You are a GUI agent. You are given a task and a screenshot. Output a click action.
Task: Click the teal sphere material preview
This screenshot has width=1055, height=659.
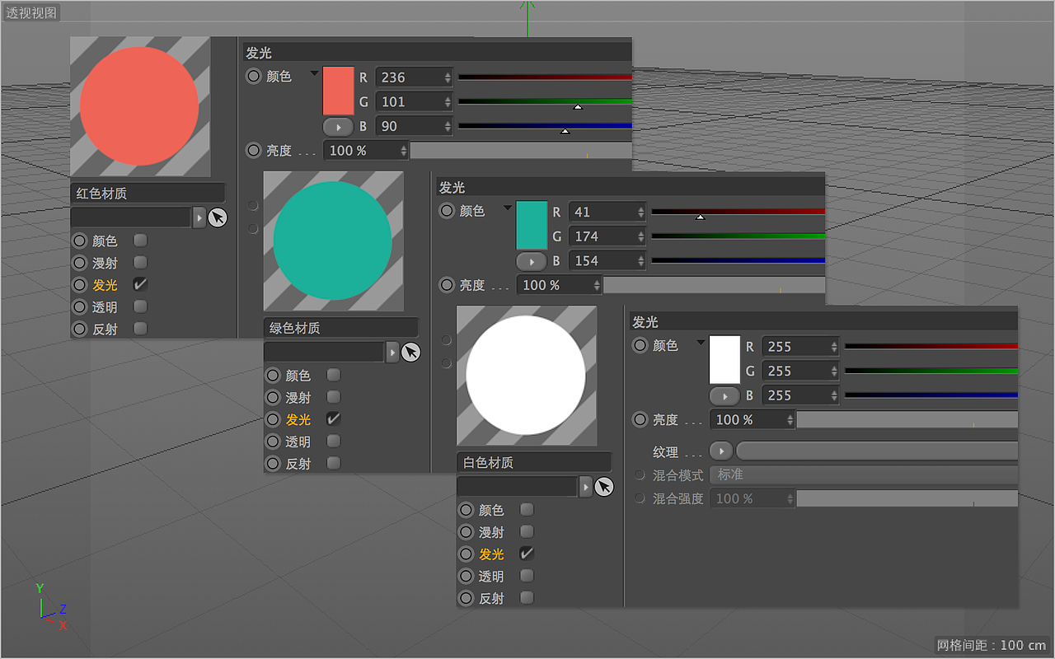333,241
